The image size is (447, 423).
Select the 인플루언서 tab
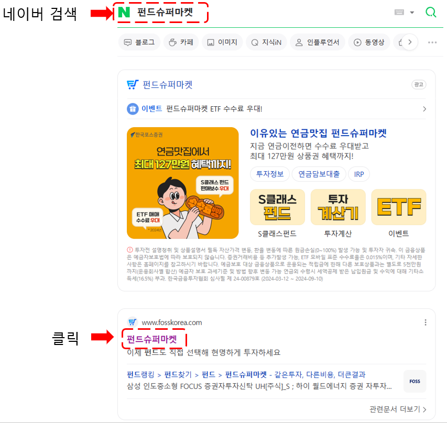click(x=318, y=42)
